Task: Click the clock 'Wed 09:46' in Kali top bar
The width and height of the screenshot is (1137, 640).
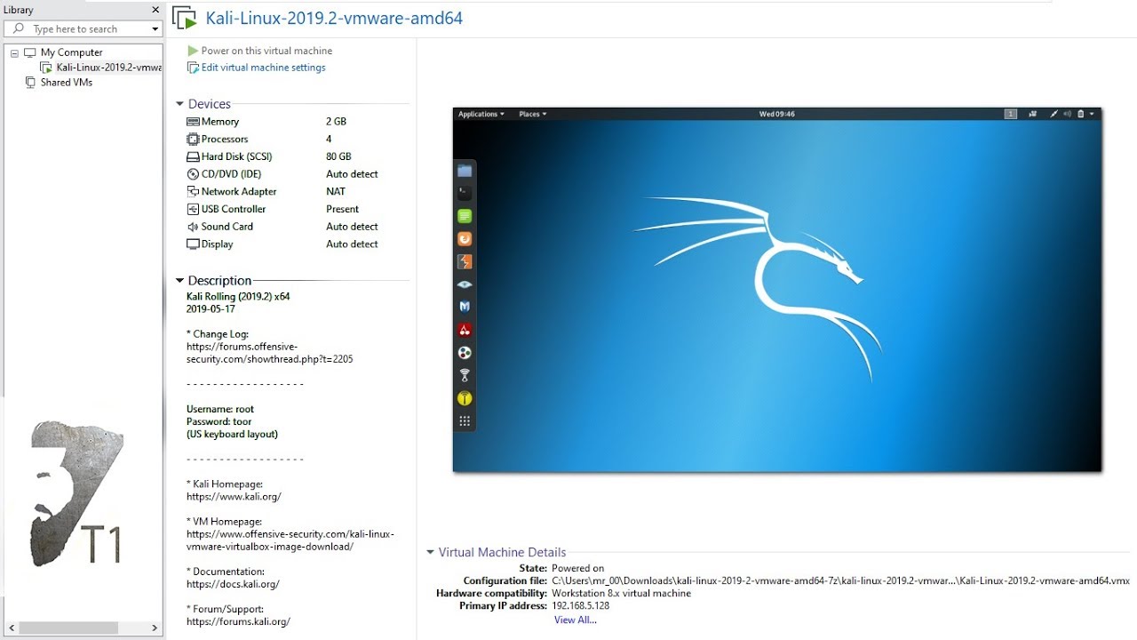Action: (x=777, y=114)
